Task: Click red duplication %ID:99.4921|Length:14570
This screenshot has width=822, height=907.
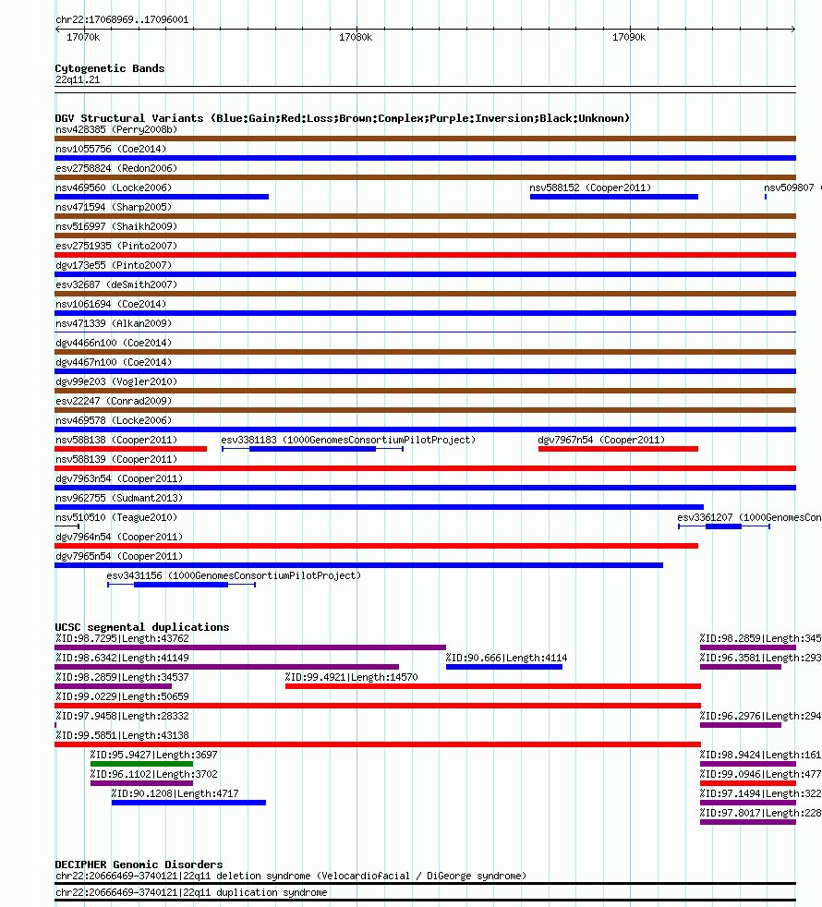Action: 493,686
